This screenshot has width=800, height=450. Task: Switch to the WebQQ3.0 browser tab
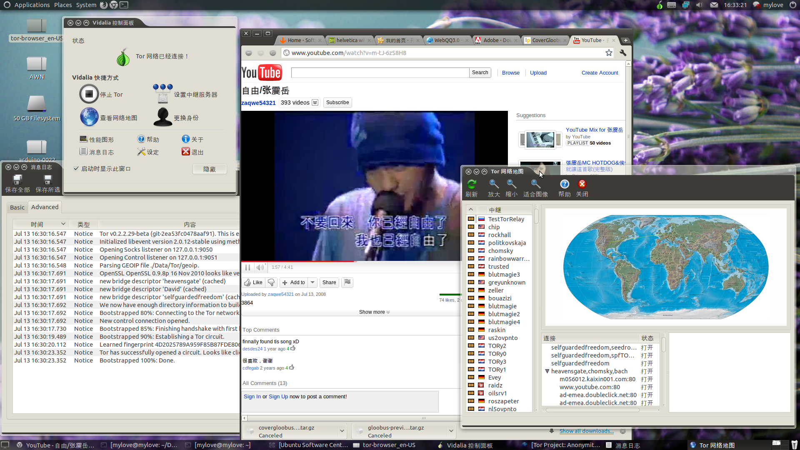point(447,40)
